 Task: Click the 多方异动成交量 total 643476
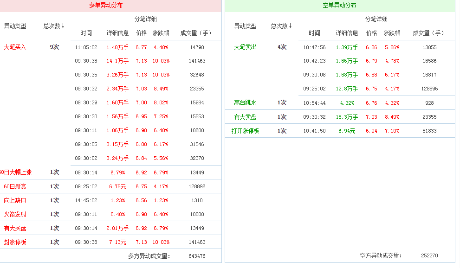pyautogui.click(x=197, y=256)
